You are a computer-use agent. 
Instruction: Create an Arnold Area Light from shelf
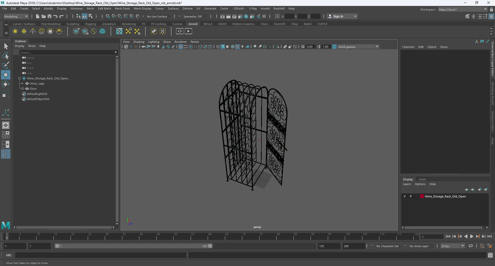[15, 31]
